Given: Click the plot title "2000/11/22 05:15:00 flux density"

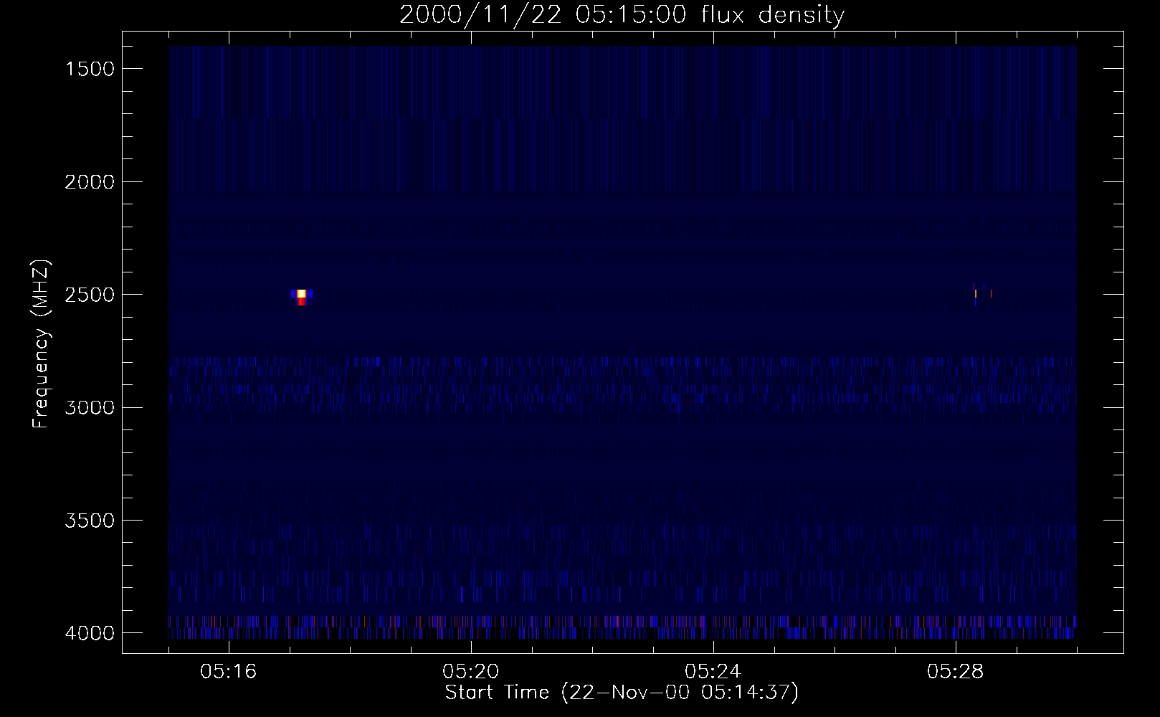Looking at the screenshot, I should point(622,14).
